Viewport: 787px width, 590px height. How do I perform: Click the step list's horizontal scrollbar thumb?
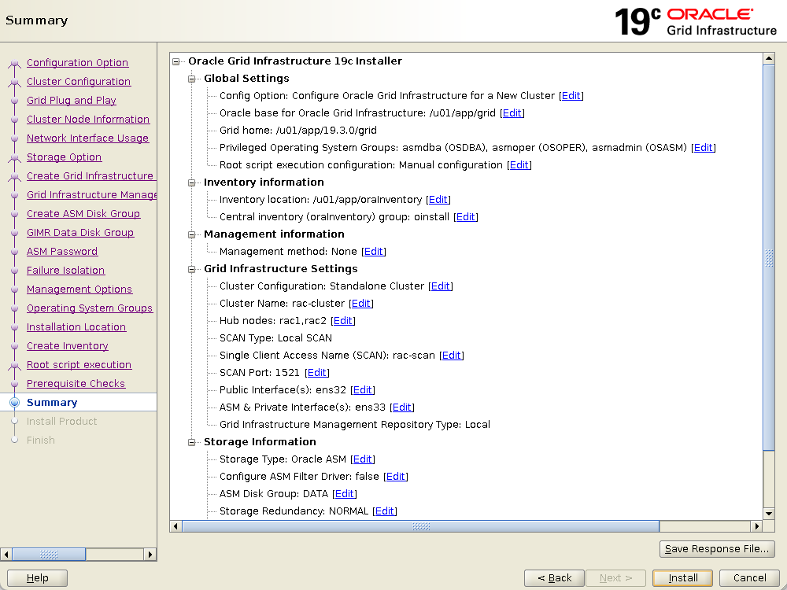tap(49, 555)
